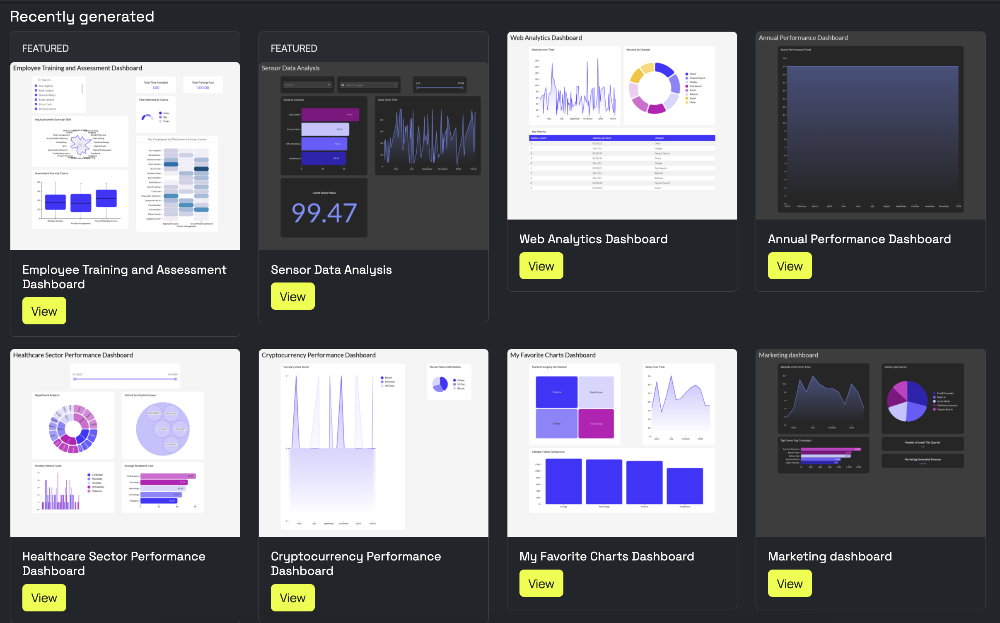Select the My Favorite Charts preview thumbnail
The image size is (1000, 623).
point(622,443)
